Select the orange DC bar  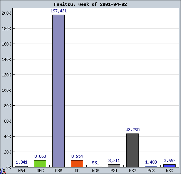click(x=77, y=164)
